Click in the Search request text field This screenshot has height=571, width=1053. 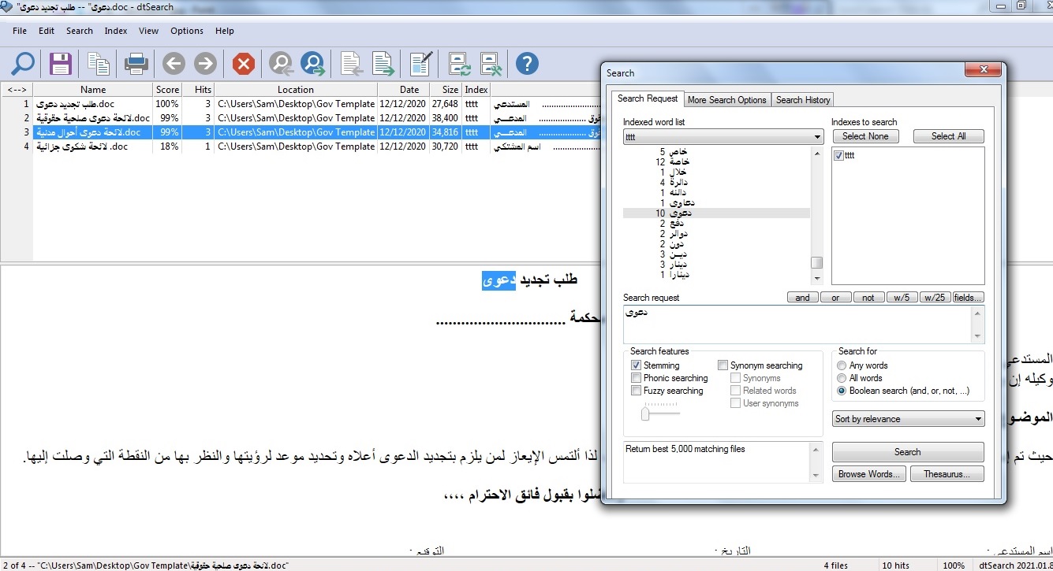click(797, 324)
